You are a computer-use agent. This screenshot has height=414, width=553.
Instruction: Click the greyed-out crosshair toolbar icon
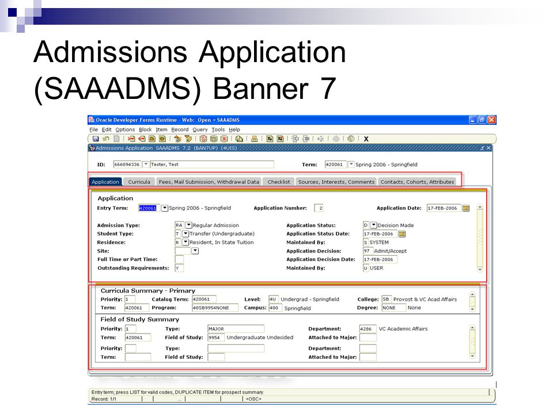tap(336, 139)
